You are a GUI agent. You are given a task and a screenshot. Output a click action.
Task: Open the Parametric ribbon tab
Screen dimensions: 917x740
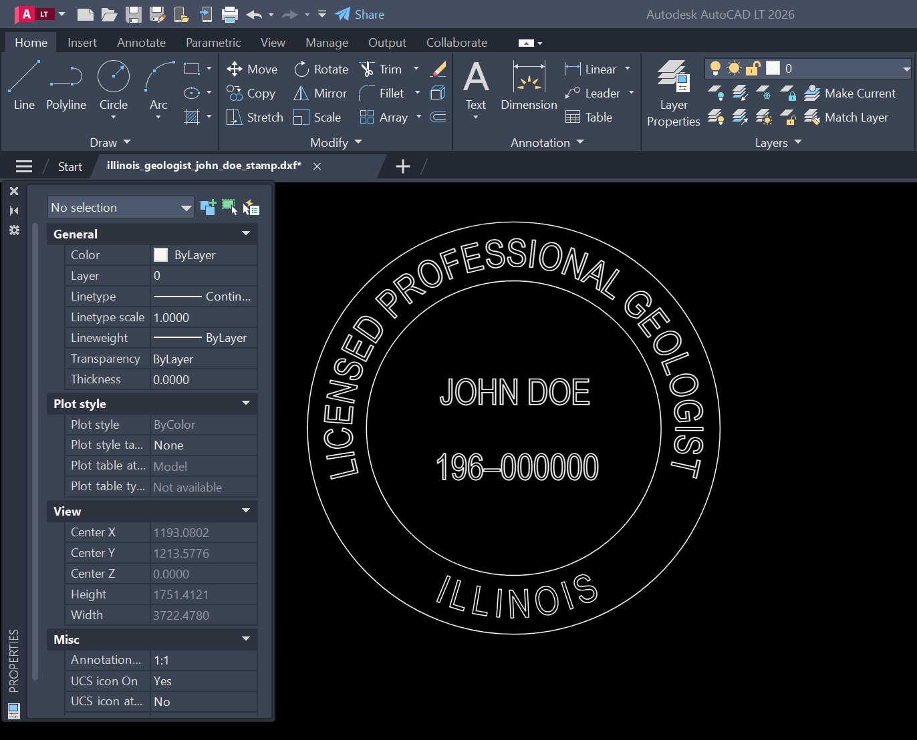point(213,43)
